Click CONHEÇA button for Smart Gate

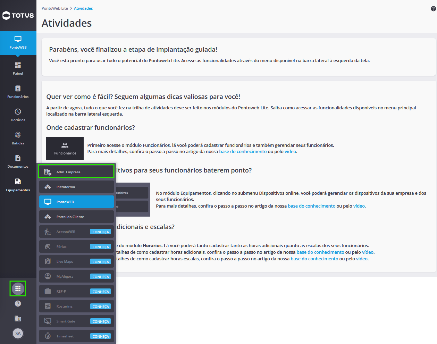pyautogui.click(x=101, y=321)
